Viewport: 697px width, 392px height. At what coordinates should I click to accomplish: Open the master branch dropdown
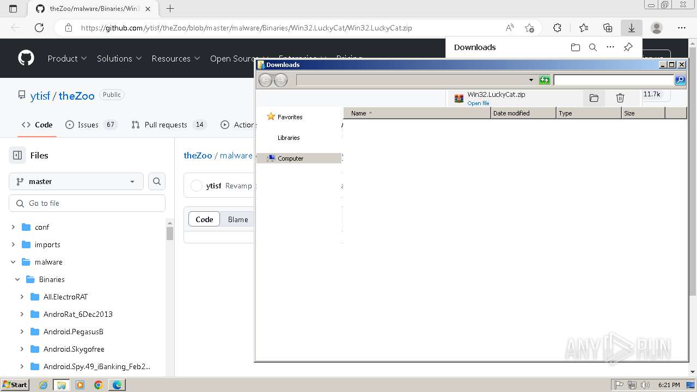(76, 181)
